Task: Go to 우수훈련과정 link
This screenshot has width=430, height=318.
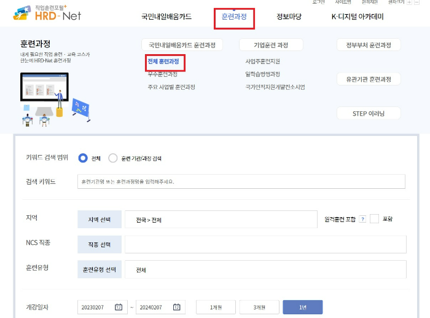Action: point(162,74)
